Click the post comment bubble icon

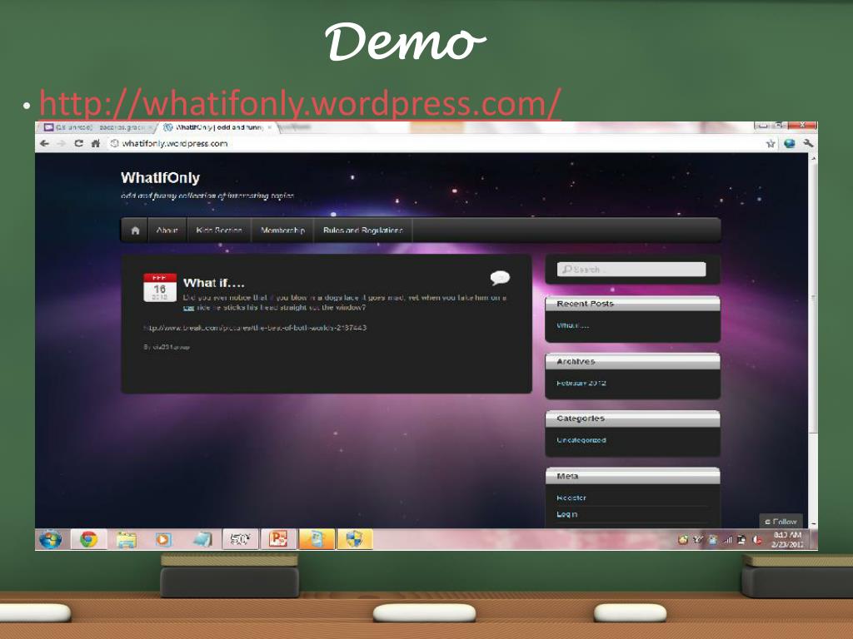(500, 278)
